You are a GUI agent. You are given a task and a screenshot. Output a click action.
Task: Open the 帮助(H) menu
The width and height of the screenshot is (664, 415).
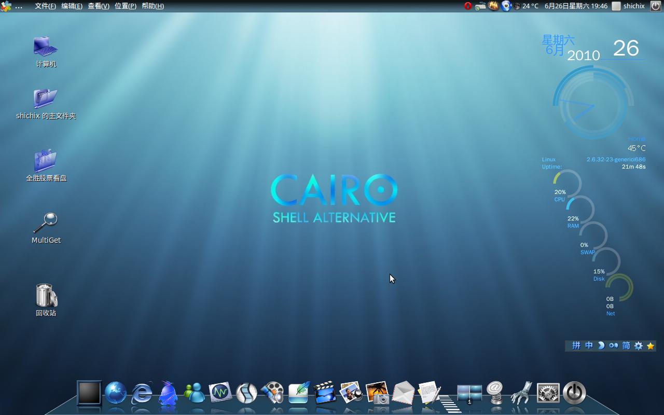[153, 6]
